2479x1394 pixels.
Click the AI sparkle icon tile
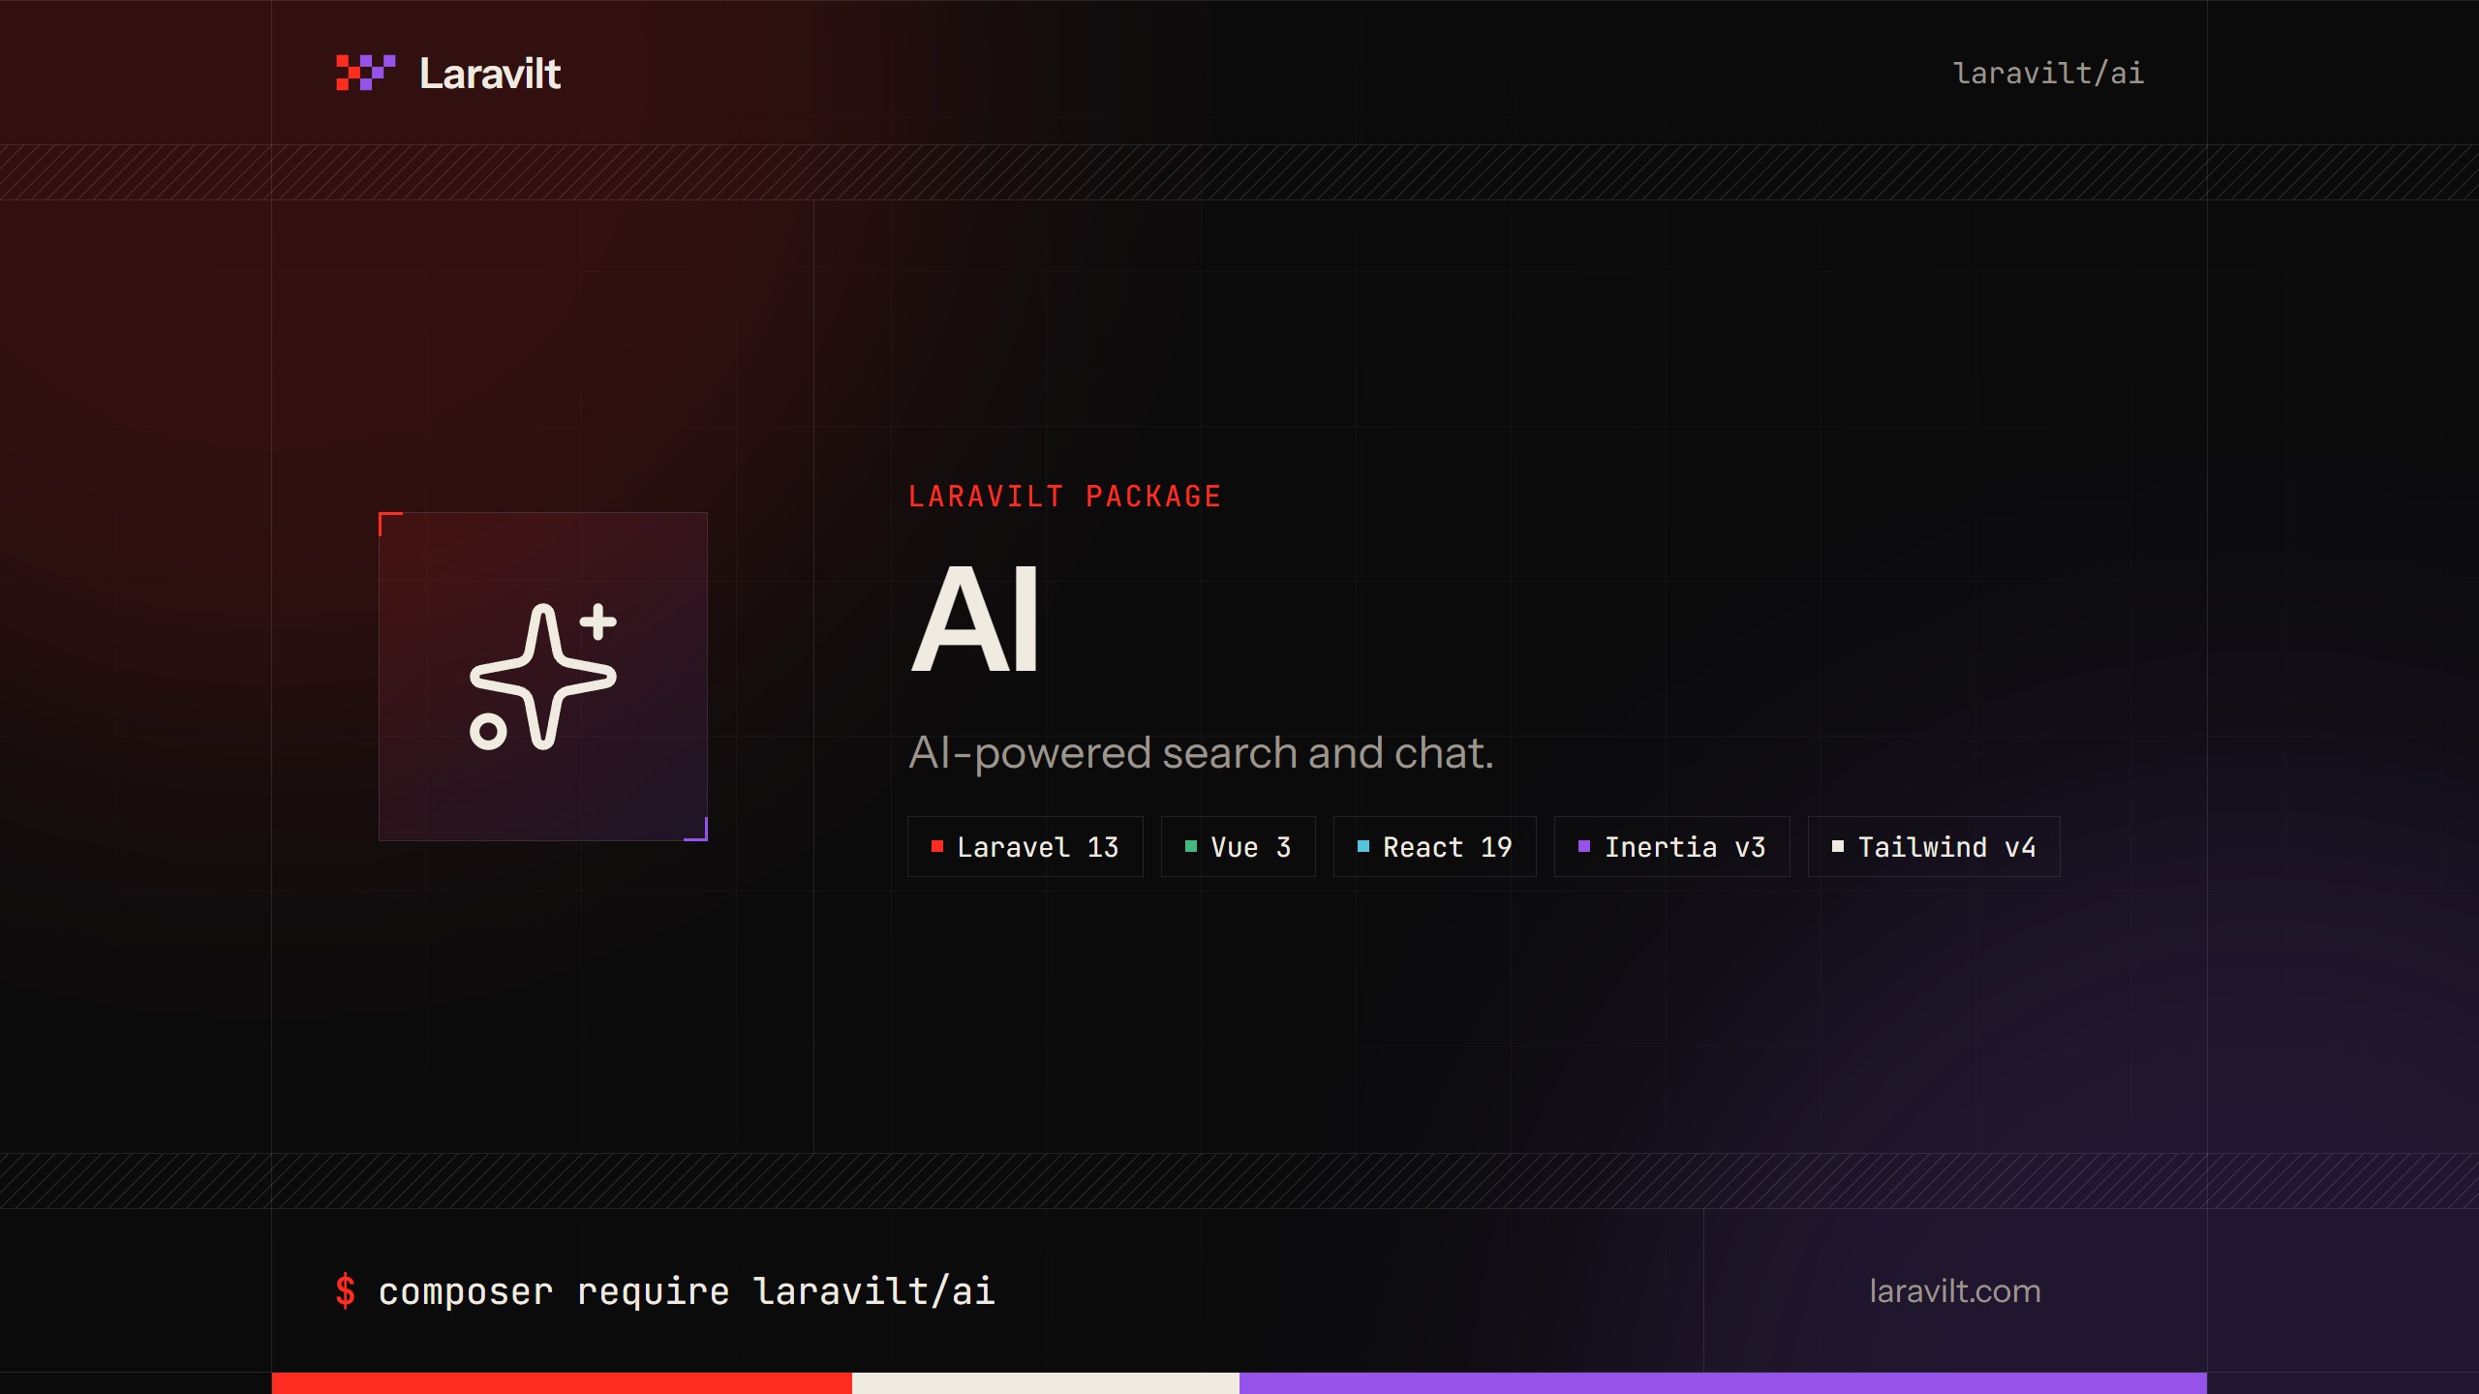click(x=543, y=677)
